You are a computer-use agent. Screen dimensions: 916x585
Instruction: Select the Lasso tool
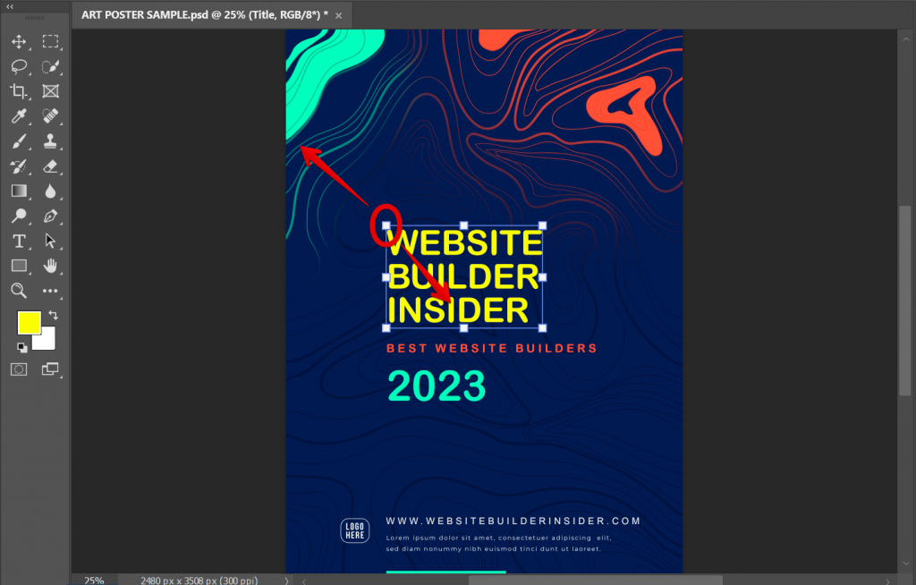[x=19, y=66]
